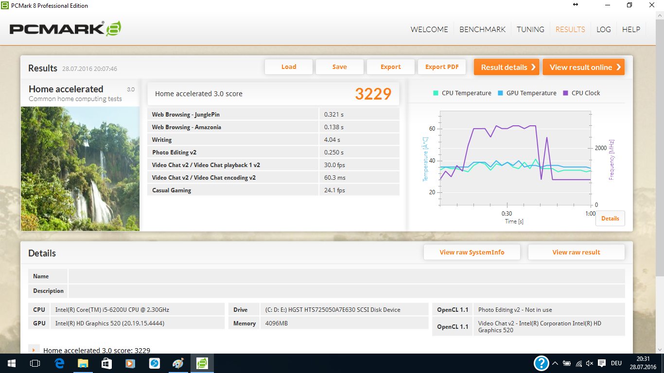Click View raw result
This screenshot has height=373, width=664.
pyautogui.click(x=576, y=252)
